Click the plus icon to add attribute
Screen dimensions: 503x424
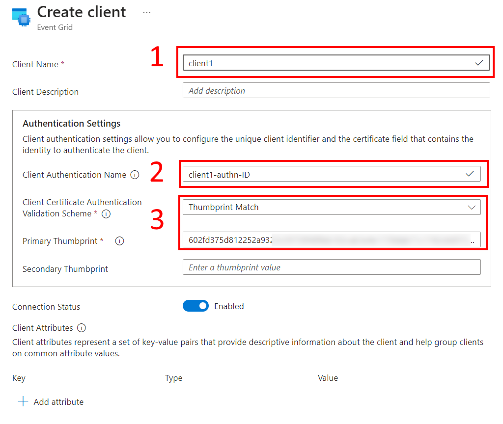(x=23, y=402)
